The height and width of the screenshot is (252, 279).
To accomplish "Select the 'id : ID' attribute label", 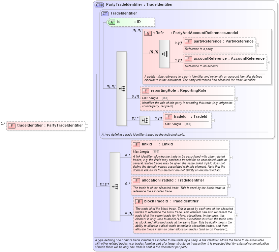I will pyautogui.click(x=129, y=22).
